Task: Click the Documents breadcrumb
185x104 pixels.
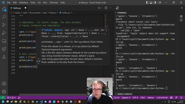Action: (35, 13)
